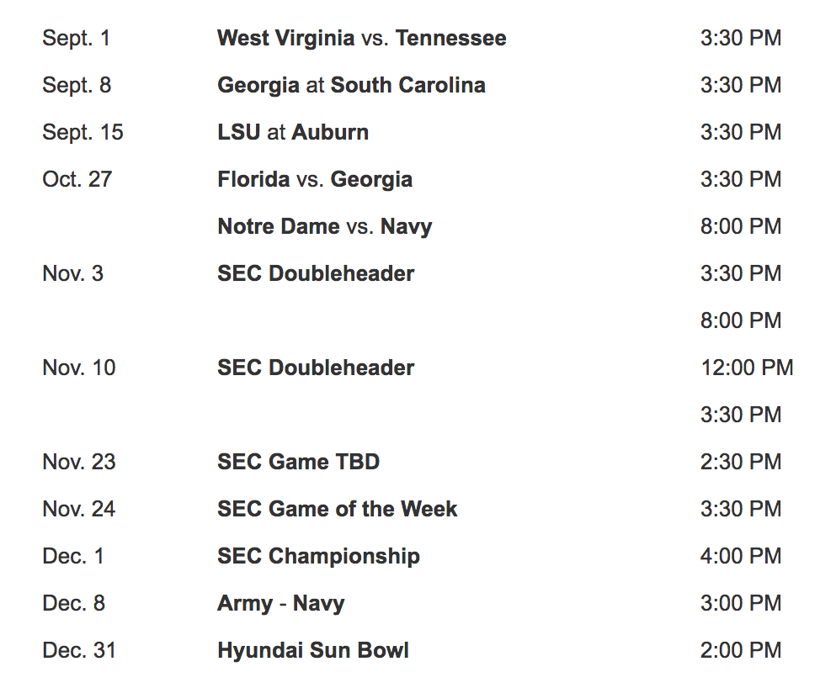
Task: Select the LSU at Auburn game
Action: [x=293, y=132]
